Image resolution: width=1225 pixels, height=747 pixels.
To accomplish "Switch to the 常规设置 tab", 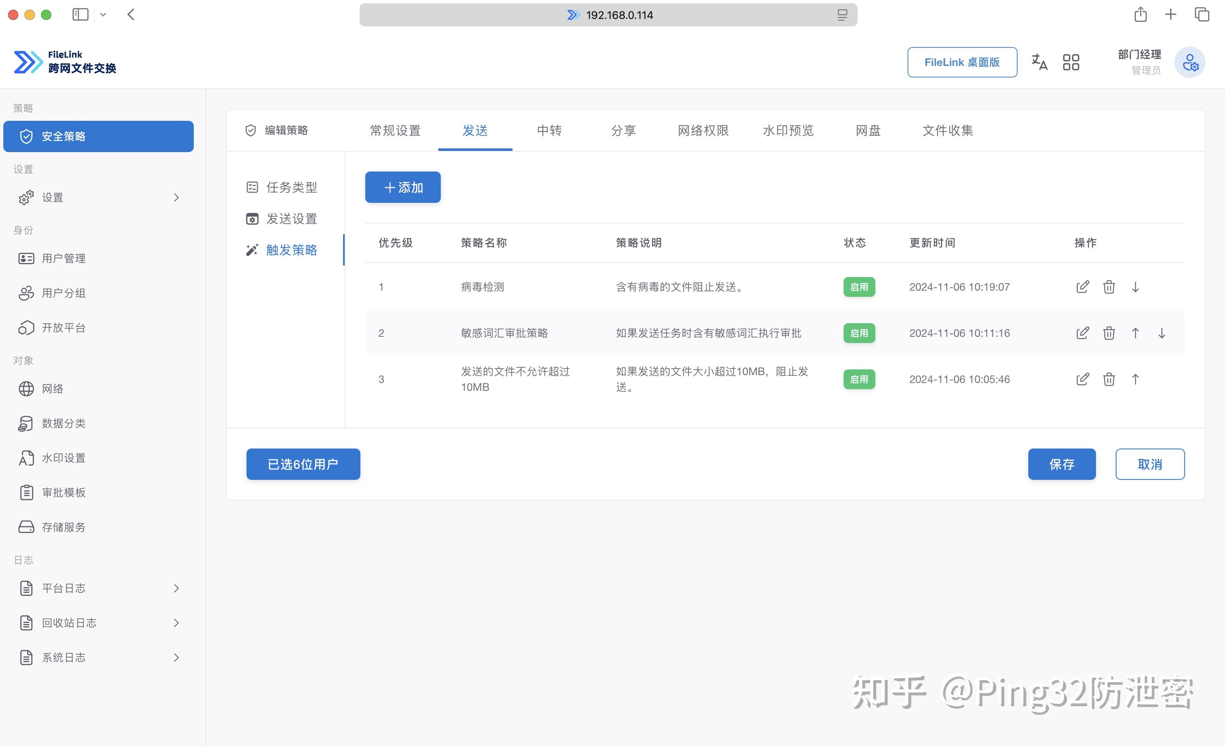I will tap(395, 130).
